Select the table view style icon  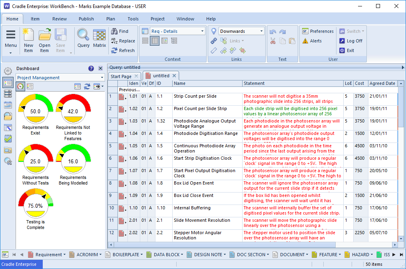pyautogui.click(x=155, y=41)
